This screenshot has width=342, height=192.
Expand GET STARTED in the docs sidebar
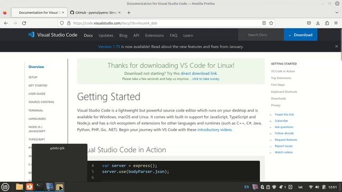pyautogui.click(x=38, y=85)
